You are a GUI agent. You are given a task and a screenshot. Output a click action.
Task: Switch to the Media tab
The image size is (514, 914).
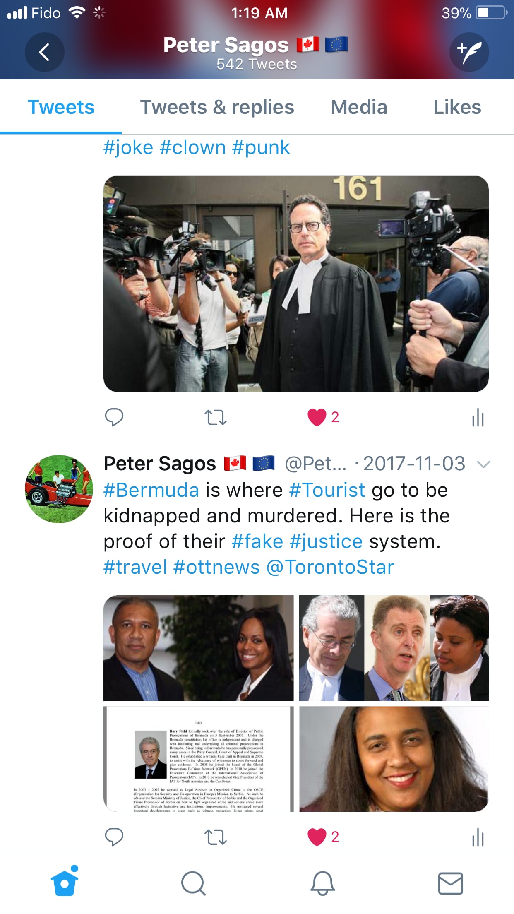359,107
